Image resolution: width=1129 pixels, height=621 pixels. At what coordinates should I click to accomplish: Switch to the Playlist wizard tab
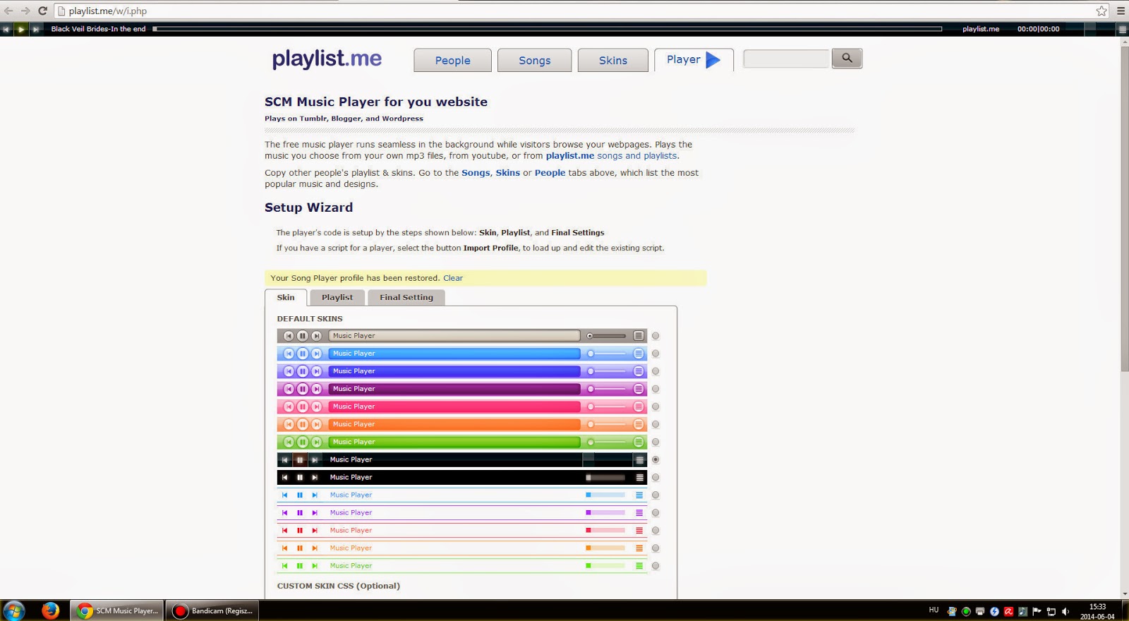coord(337,298)
